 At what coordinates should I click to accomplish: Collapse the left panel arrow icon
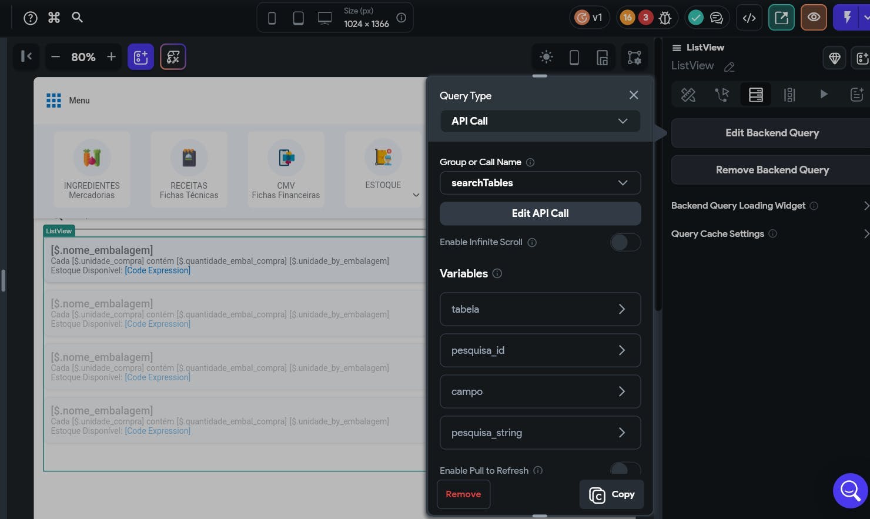pyautogui.click(x=26, y=56)
